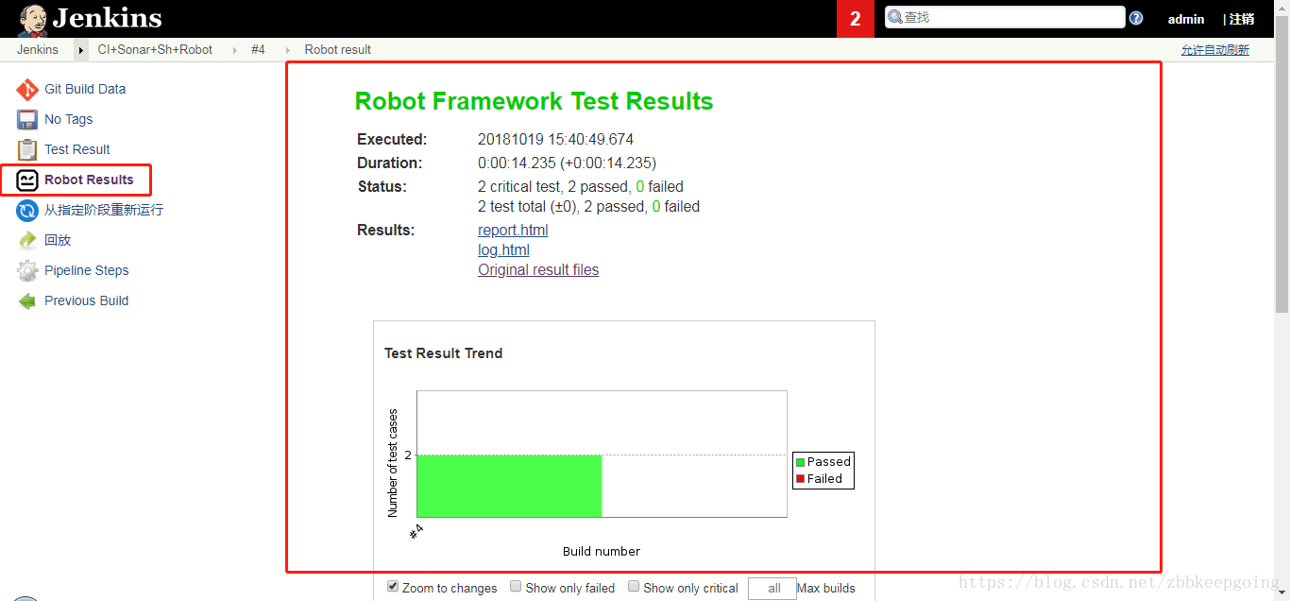
Task: Toggle the Zoom to changes checkbox
Action: click(x=393, y=587)
